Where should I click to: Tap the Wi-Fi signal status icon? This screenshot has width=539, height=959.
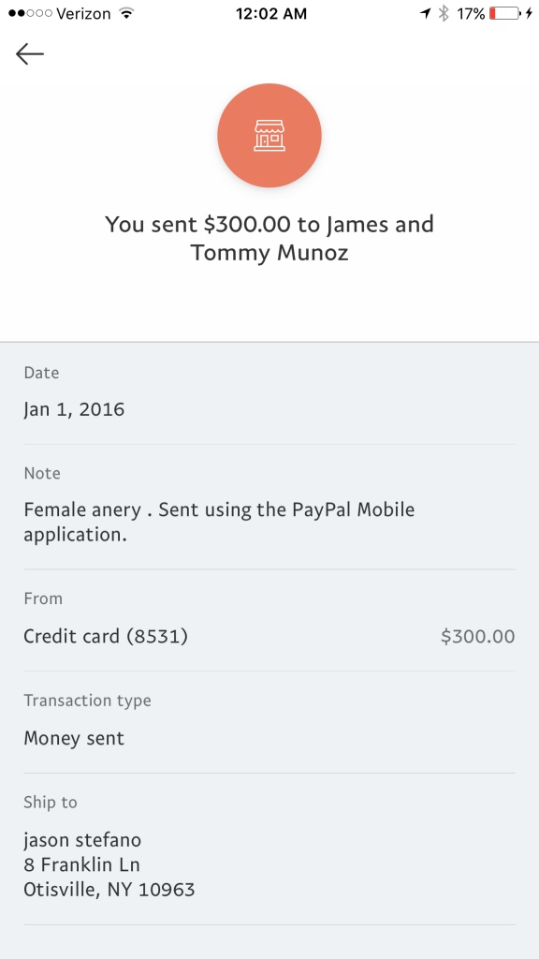(126, 13)
